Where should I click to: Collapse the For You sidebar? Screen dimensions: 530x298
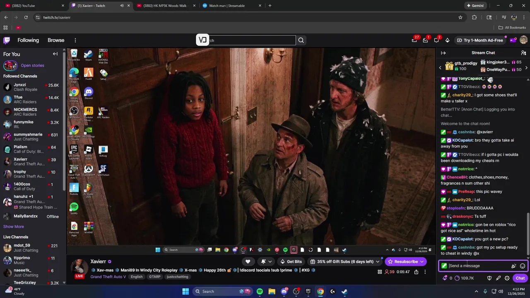[55, 54]
